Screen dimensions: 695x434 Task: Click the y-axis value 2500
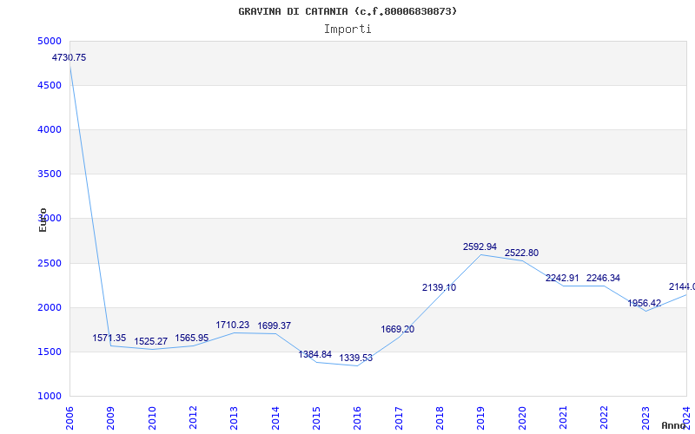(x=50, y=264)
